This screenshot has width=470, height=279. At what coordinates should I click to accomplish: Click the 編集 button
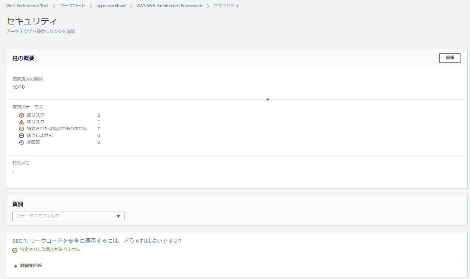[450, 58]
